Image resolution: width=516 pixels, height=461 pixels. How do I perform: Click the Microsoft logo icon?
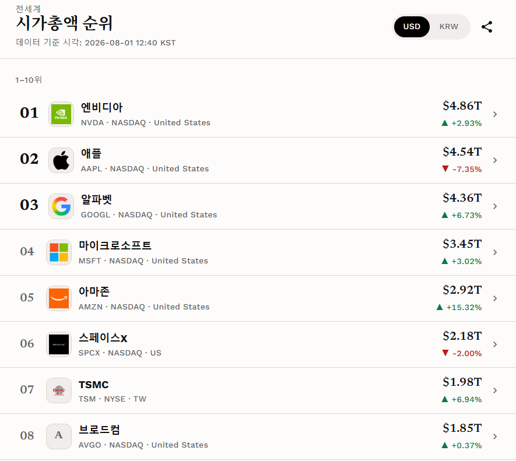pyautogui.click(x=58, y=252)
